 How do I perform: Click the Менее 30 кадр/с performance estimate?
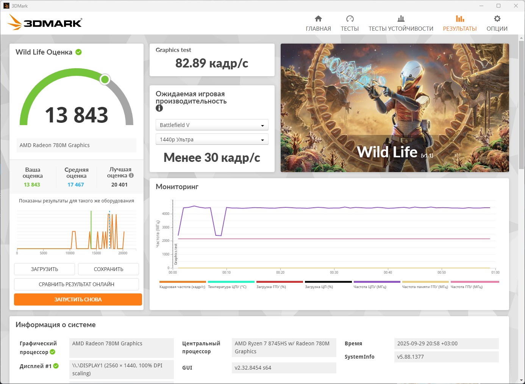pos(212,157)
